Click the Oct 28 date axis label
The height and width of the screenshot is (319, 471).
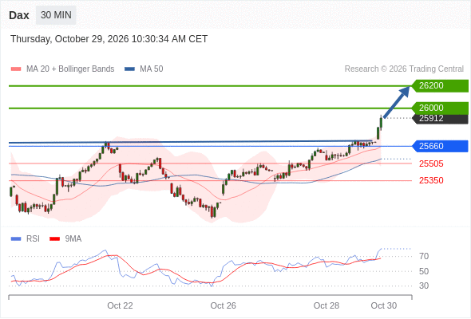pyautogui.click(x=327, y=305)
